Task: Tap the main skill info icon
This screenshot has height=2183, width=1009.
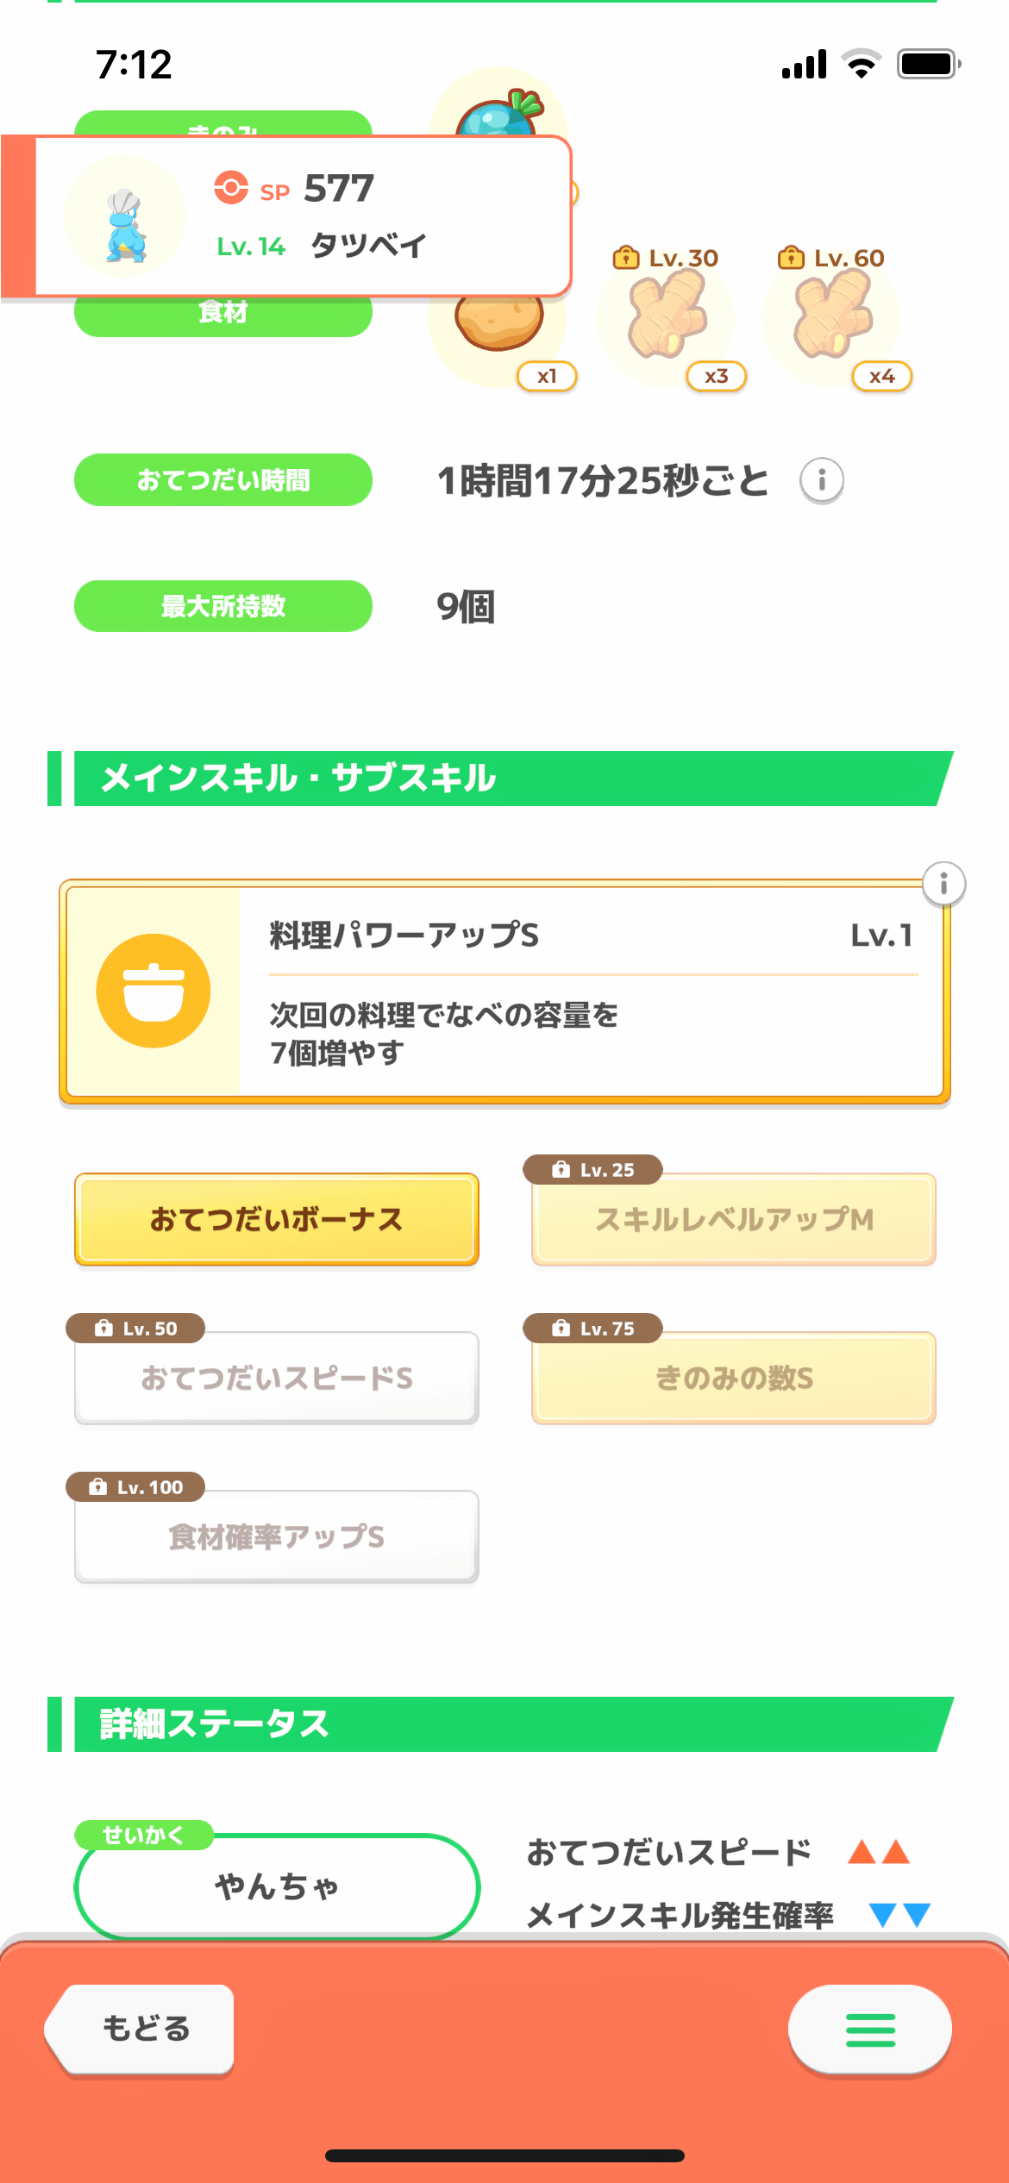Action: pyautogui.click(x=943, y=884)
